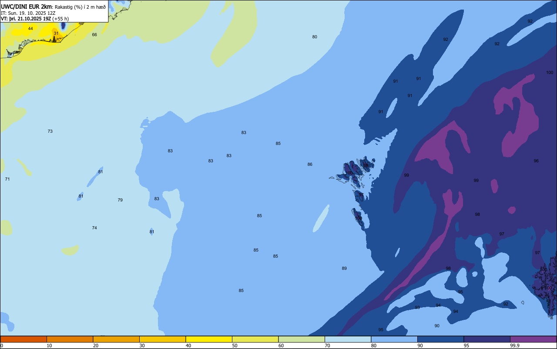Pick the above-99.9 purple legend swatch

coord(533,339)
